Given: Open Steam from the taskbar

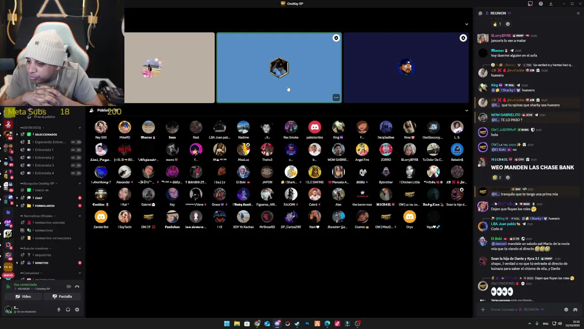Looking at the screenshot, I should tap(297, 324).
